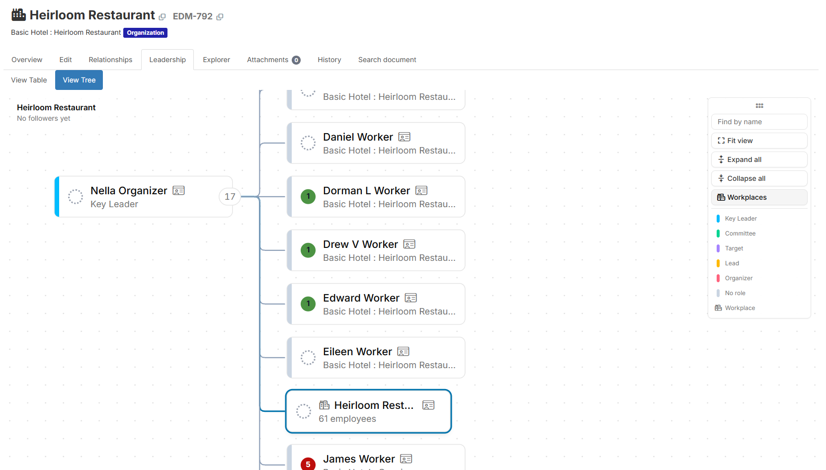
Task: Collapse Nella Organizer's 17 followers
Action: tap(230, 197)
